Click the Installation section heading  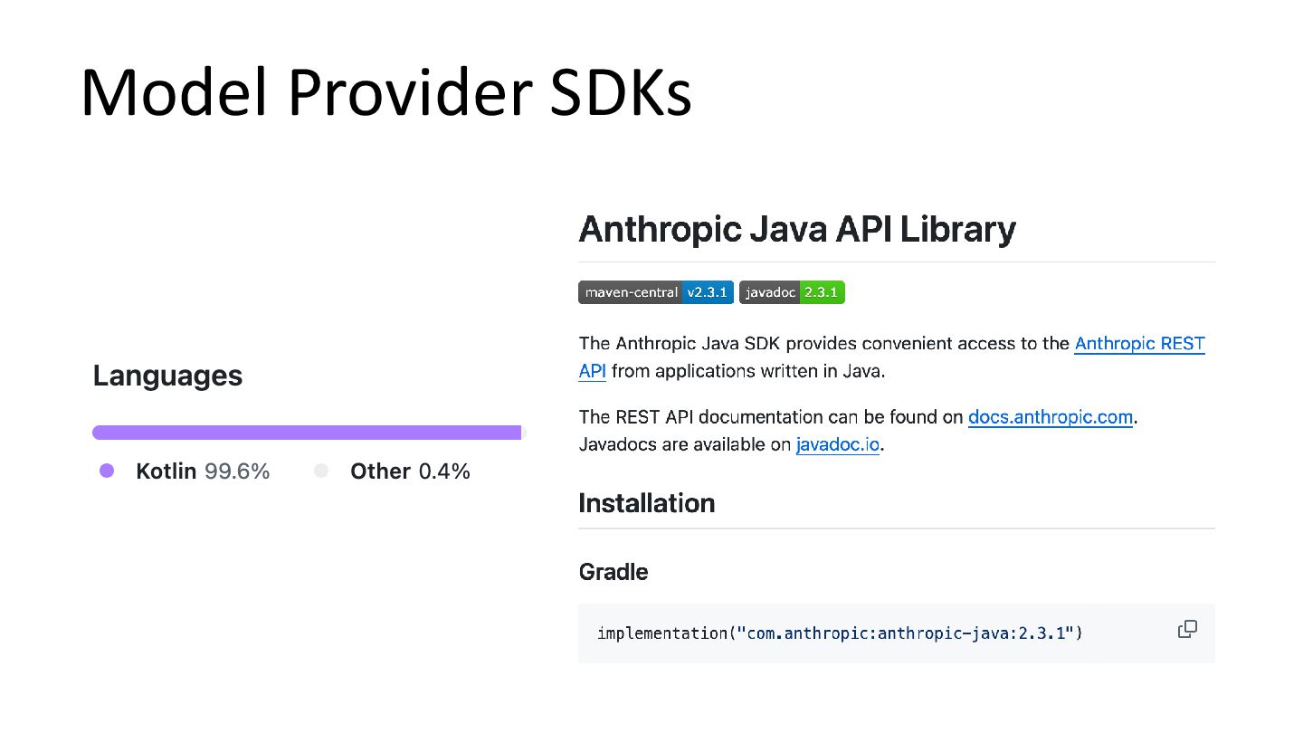click(x=646, y=502)
